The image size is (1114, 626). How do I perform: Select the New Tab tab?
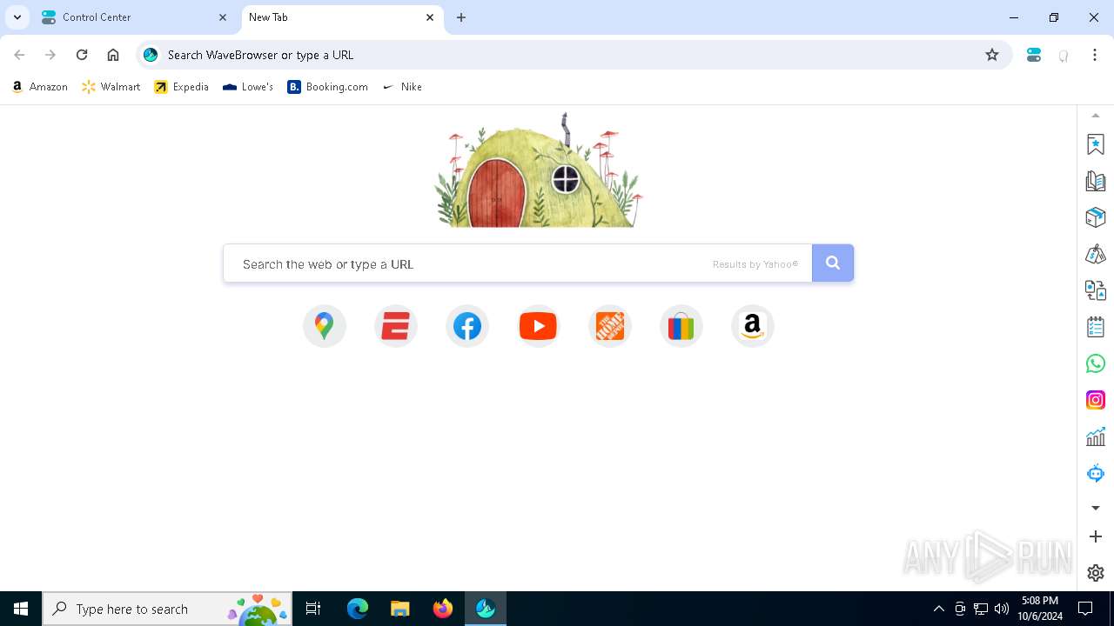pos(341,17)
